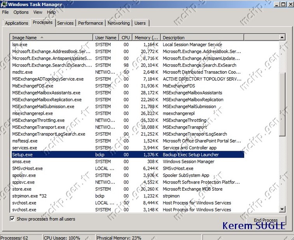Select the highlighted Setup.exe process
The height and width of the screenshot is (240, 294).
(x=128, y=155)
